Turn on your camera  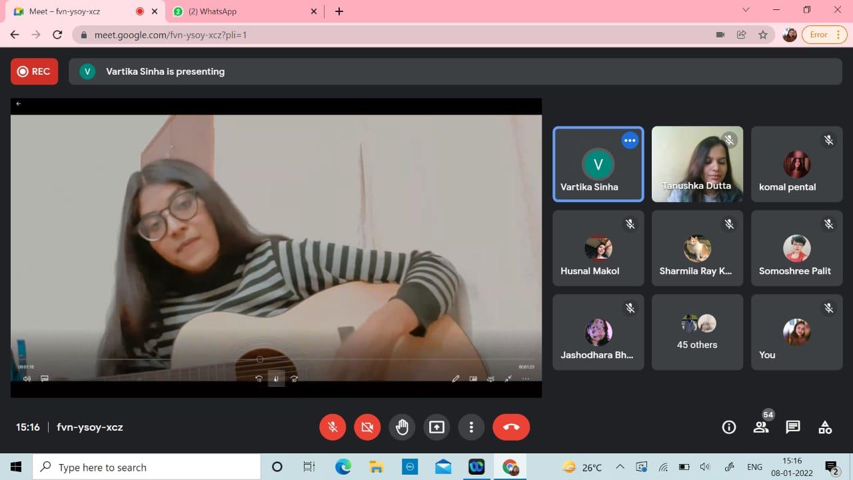[367, 427]
